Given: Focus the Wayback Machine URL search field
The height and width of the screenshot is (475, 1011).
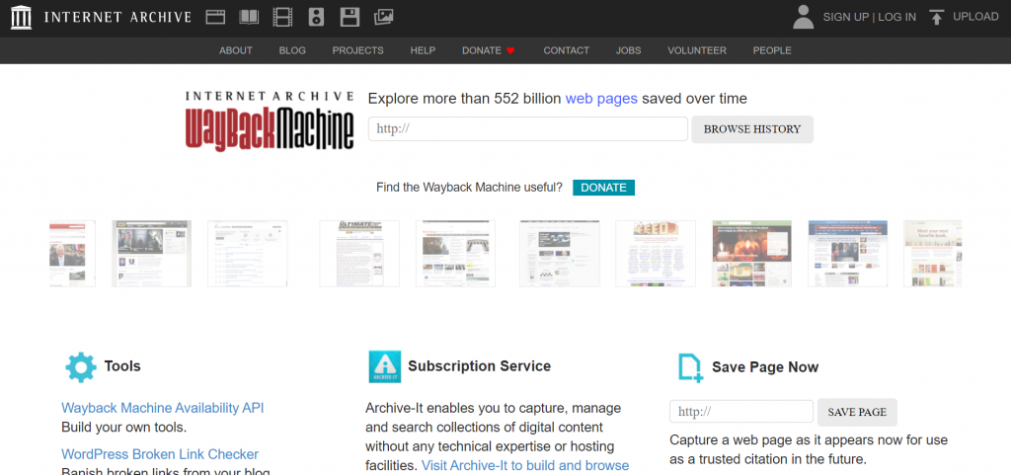Looking at the screenshot, I should tap(527, 129).
